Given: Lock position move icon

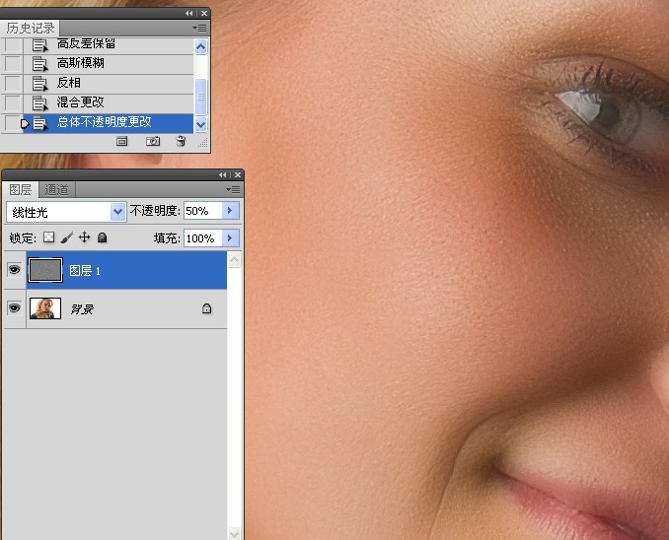Looking at the screenshot, I should click(85, 237).
